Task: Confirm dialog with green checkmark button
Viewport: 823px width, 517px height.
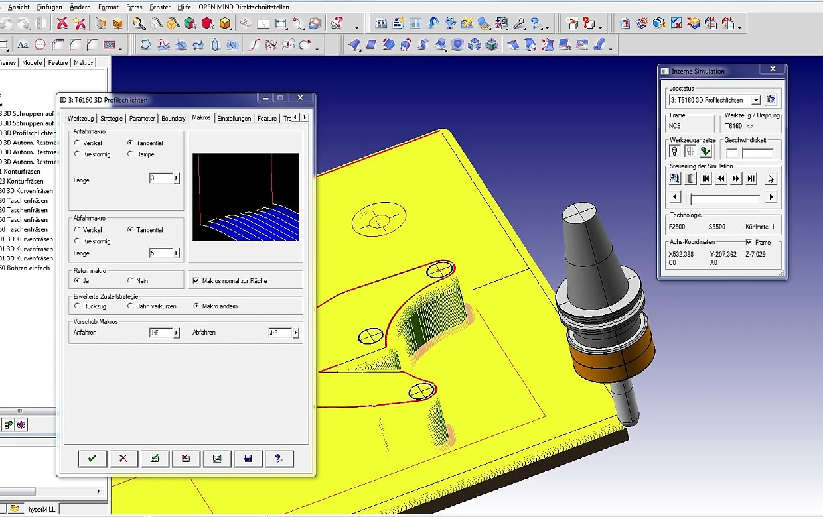Action: click(92, 458)
